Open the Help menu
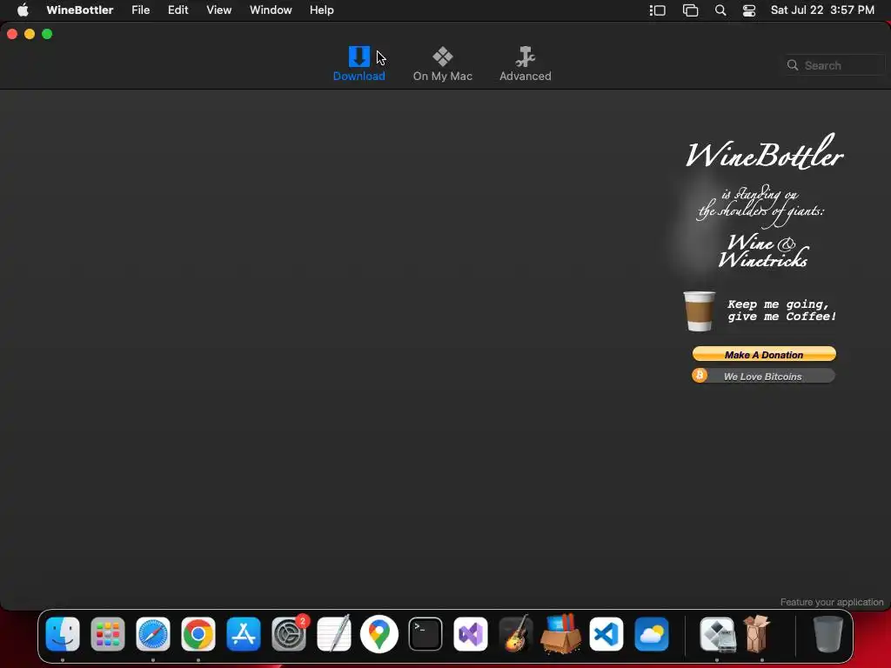891x668 pixels. pos(322,10)
